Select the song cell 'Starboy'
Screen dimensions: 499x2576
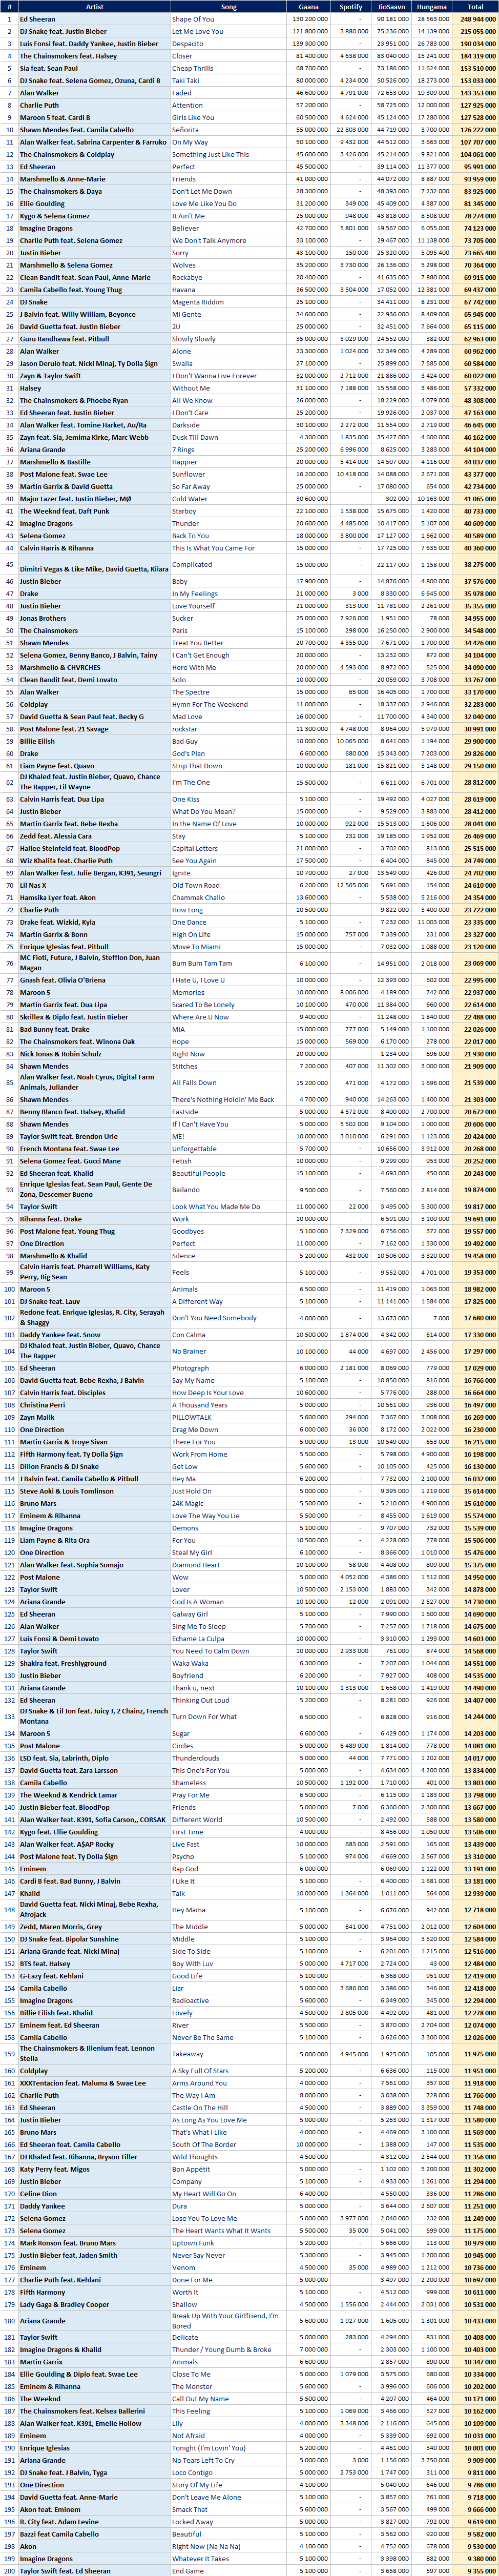tap(228, 510)
